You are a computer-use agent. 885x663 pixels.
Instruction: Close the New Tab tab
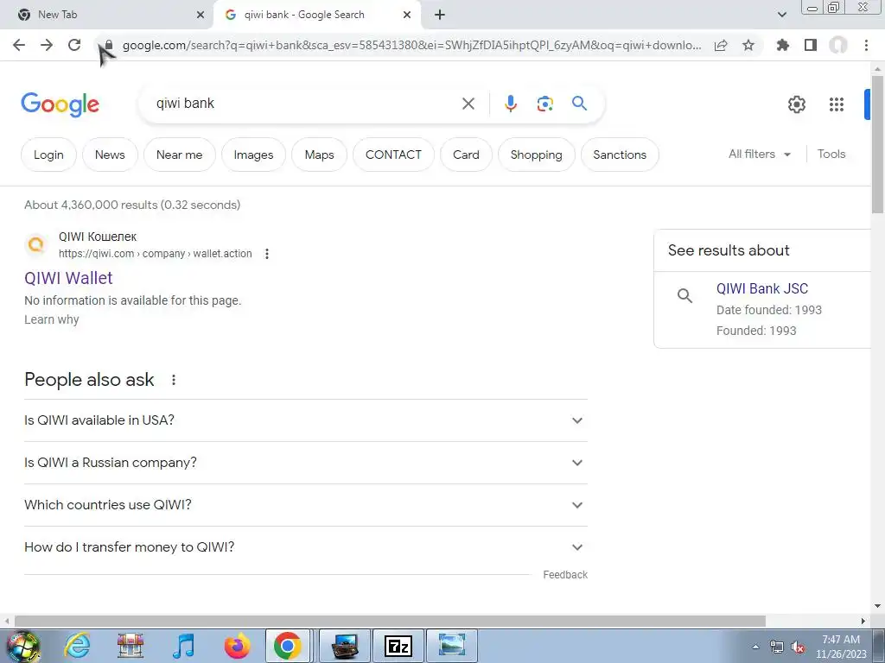click(201, 15)
